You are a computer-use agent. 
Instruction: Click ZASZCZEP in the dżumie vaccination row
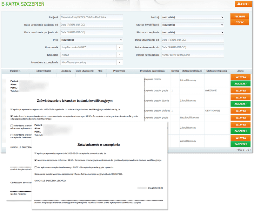click(241, 104)
